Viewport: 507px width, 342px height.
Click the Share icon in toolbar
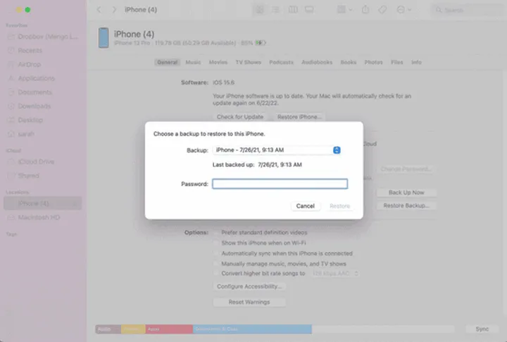(x=365, y=10)
